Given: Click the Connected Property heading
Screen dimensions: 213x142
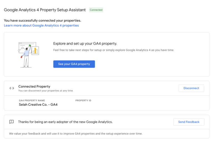Looking at the screenshot, I should 34,86.
